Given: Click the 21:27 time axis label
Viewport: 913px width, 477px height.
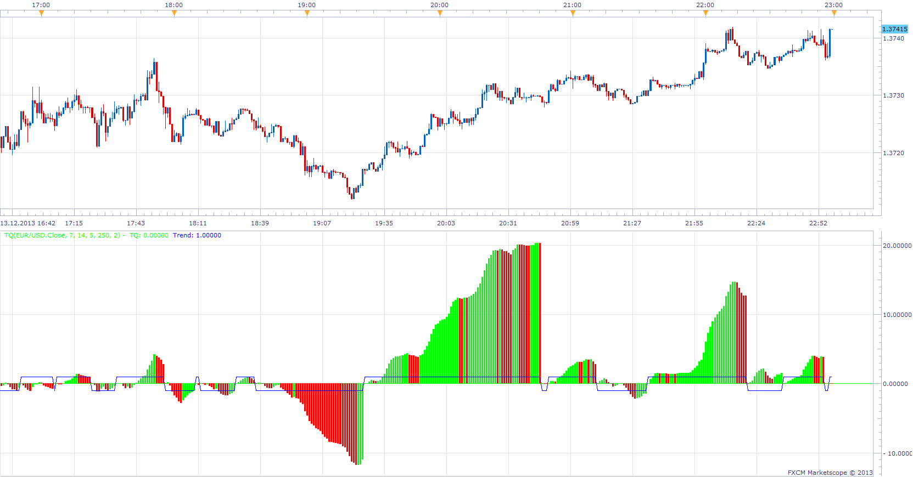Looking at the screenshot, I should [632, 223].
